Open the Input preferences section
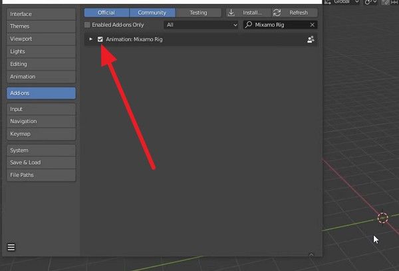This screenshot has width=399, height=271. coord(41,109)
